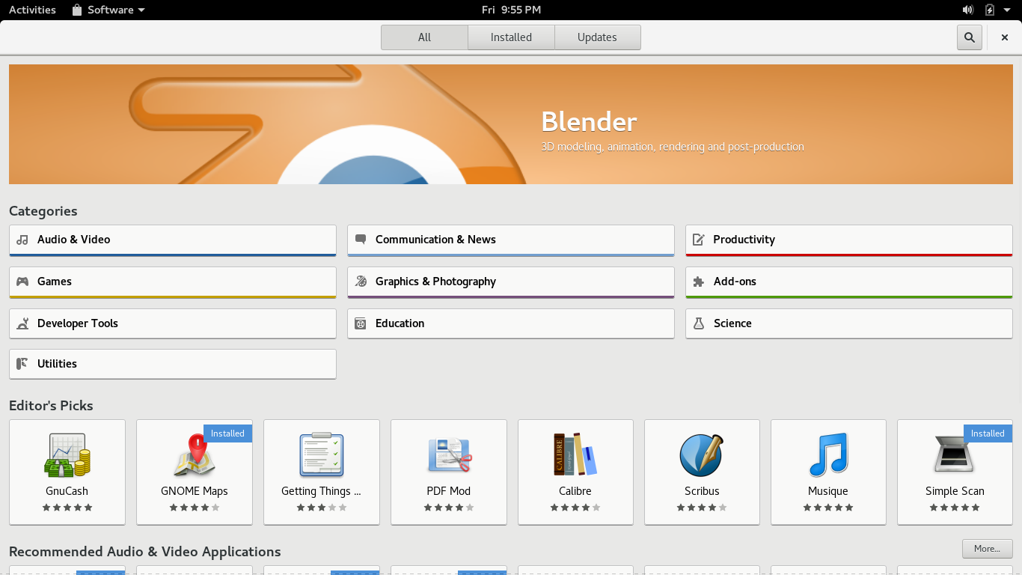1022x575 pixels.
Task: Open the GNOME Maps app icon
Action: pos(195,455)
